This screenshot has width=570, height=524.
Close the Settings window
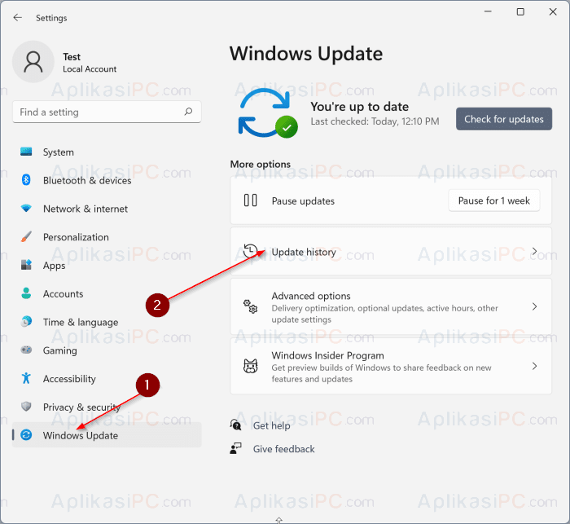[553, 11]
